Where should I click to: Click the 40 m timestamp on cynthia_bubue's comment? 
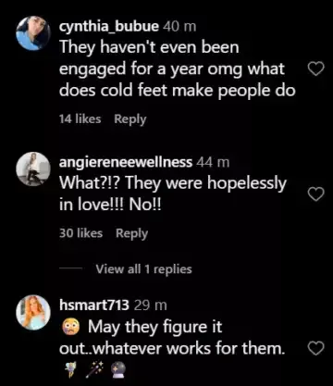[x=179, y=27]
